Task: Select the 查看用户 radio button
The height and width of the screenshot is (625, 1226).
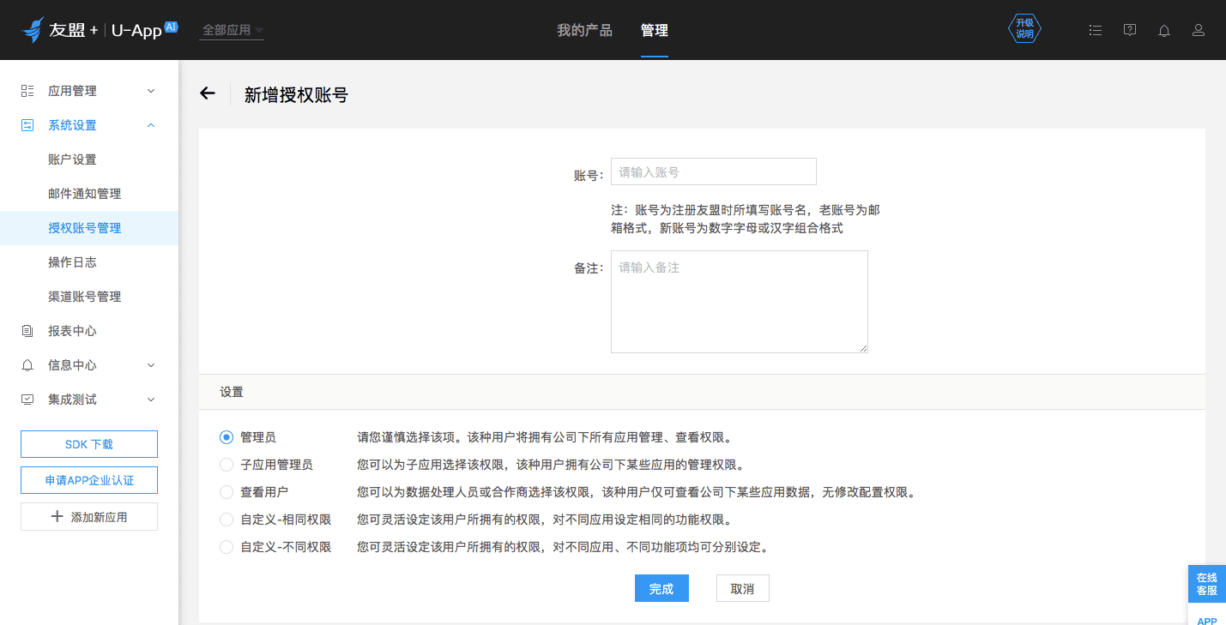Action: pos(226,492)
